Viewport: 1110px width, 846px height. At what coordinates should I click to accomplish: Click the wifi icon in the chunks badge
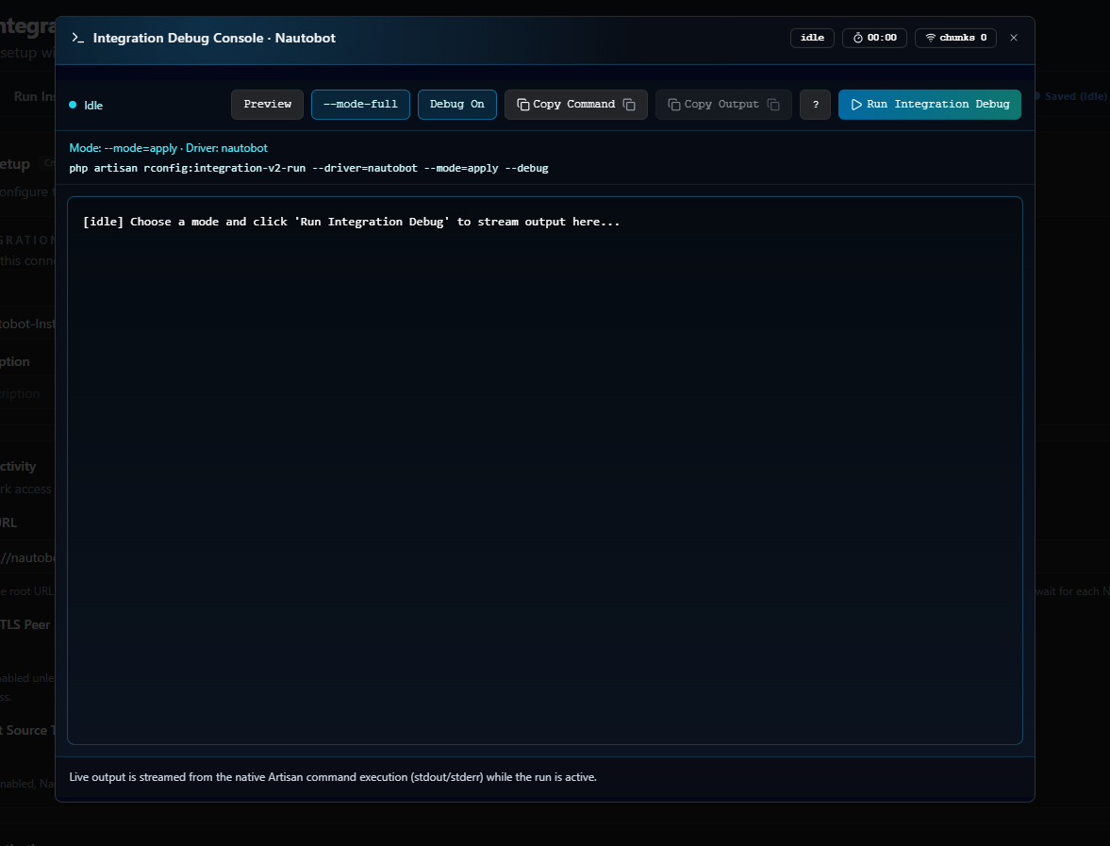tap(931, 38)
